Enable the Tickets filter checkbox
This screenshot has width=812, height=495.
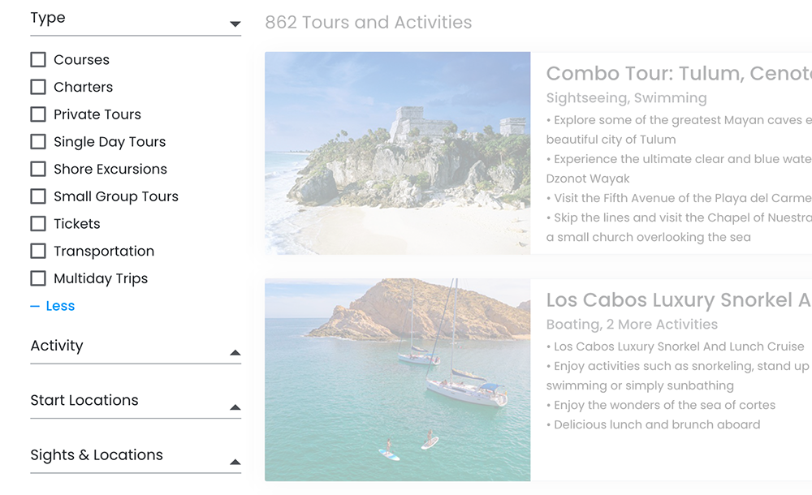(38, 223)
